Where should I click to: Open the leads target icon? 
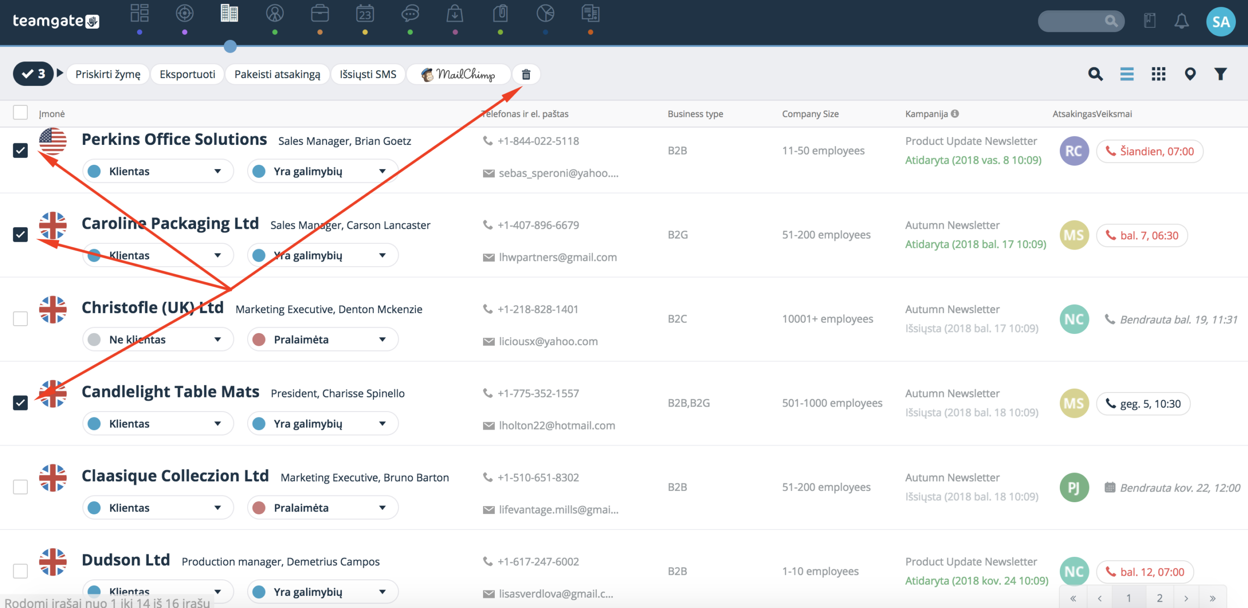tap(185, 14)
